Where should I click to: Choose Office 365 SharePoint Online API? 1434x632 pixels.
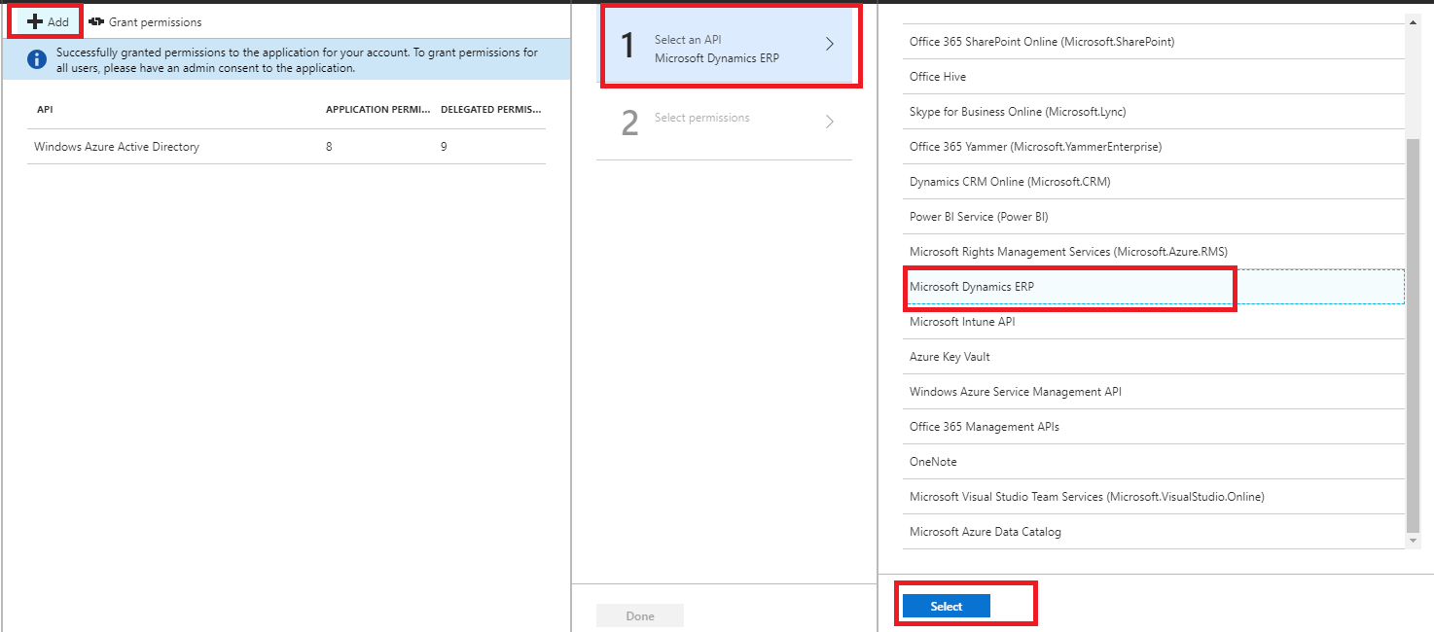click(1041, 42)
